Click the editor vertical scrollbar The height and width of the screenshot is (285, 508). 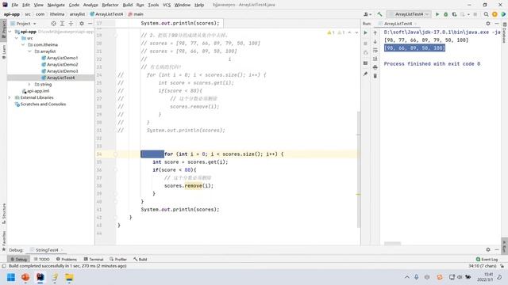click(x=359, y=169)
